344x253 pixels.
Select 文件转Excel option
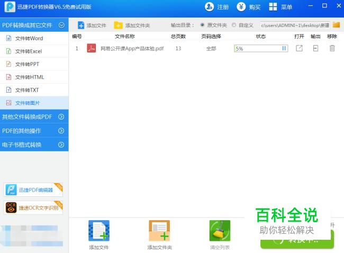(34, 51)
